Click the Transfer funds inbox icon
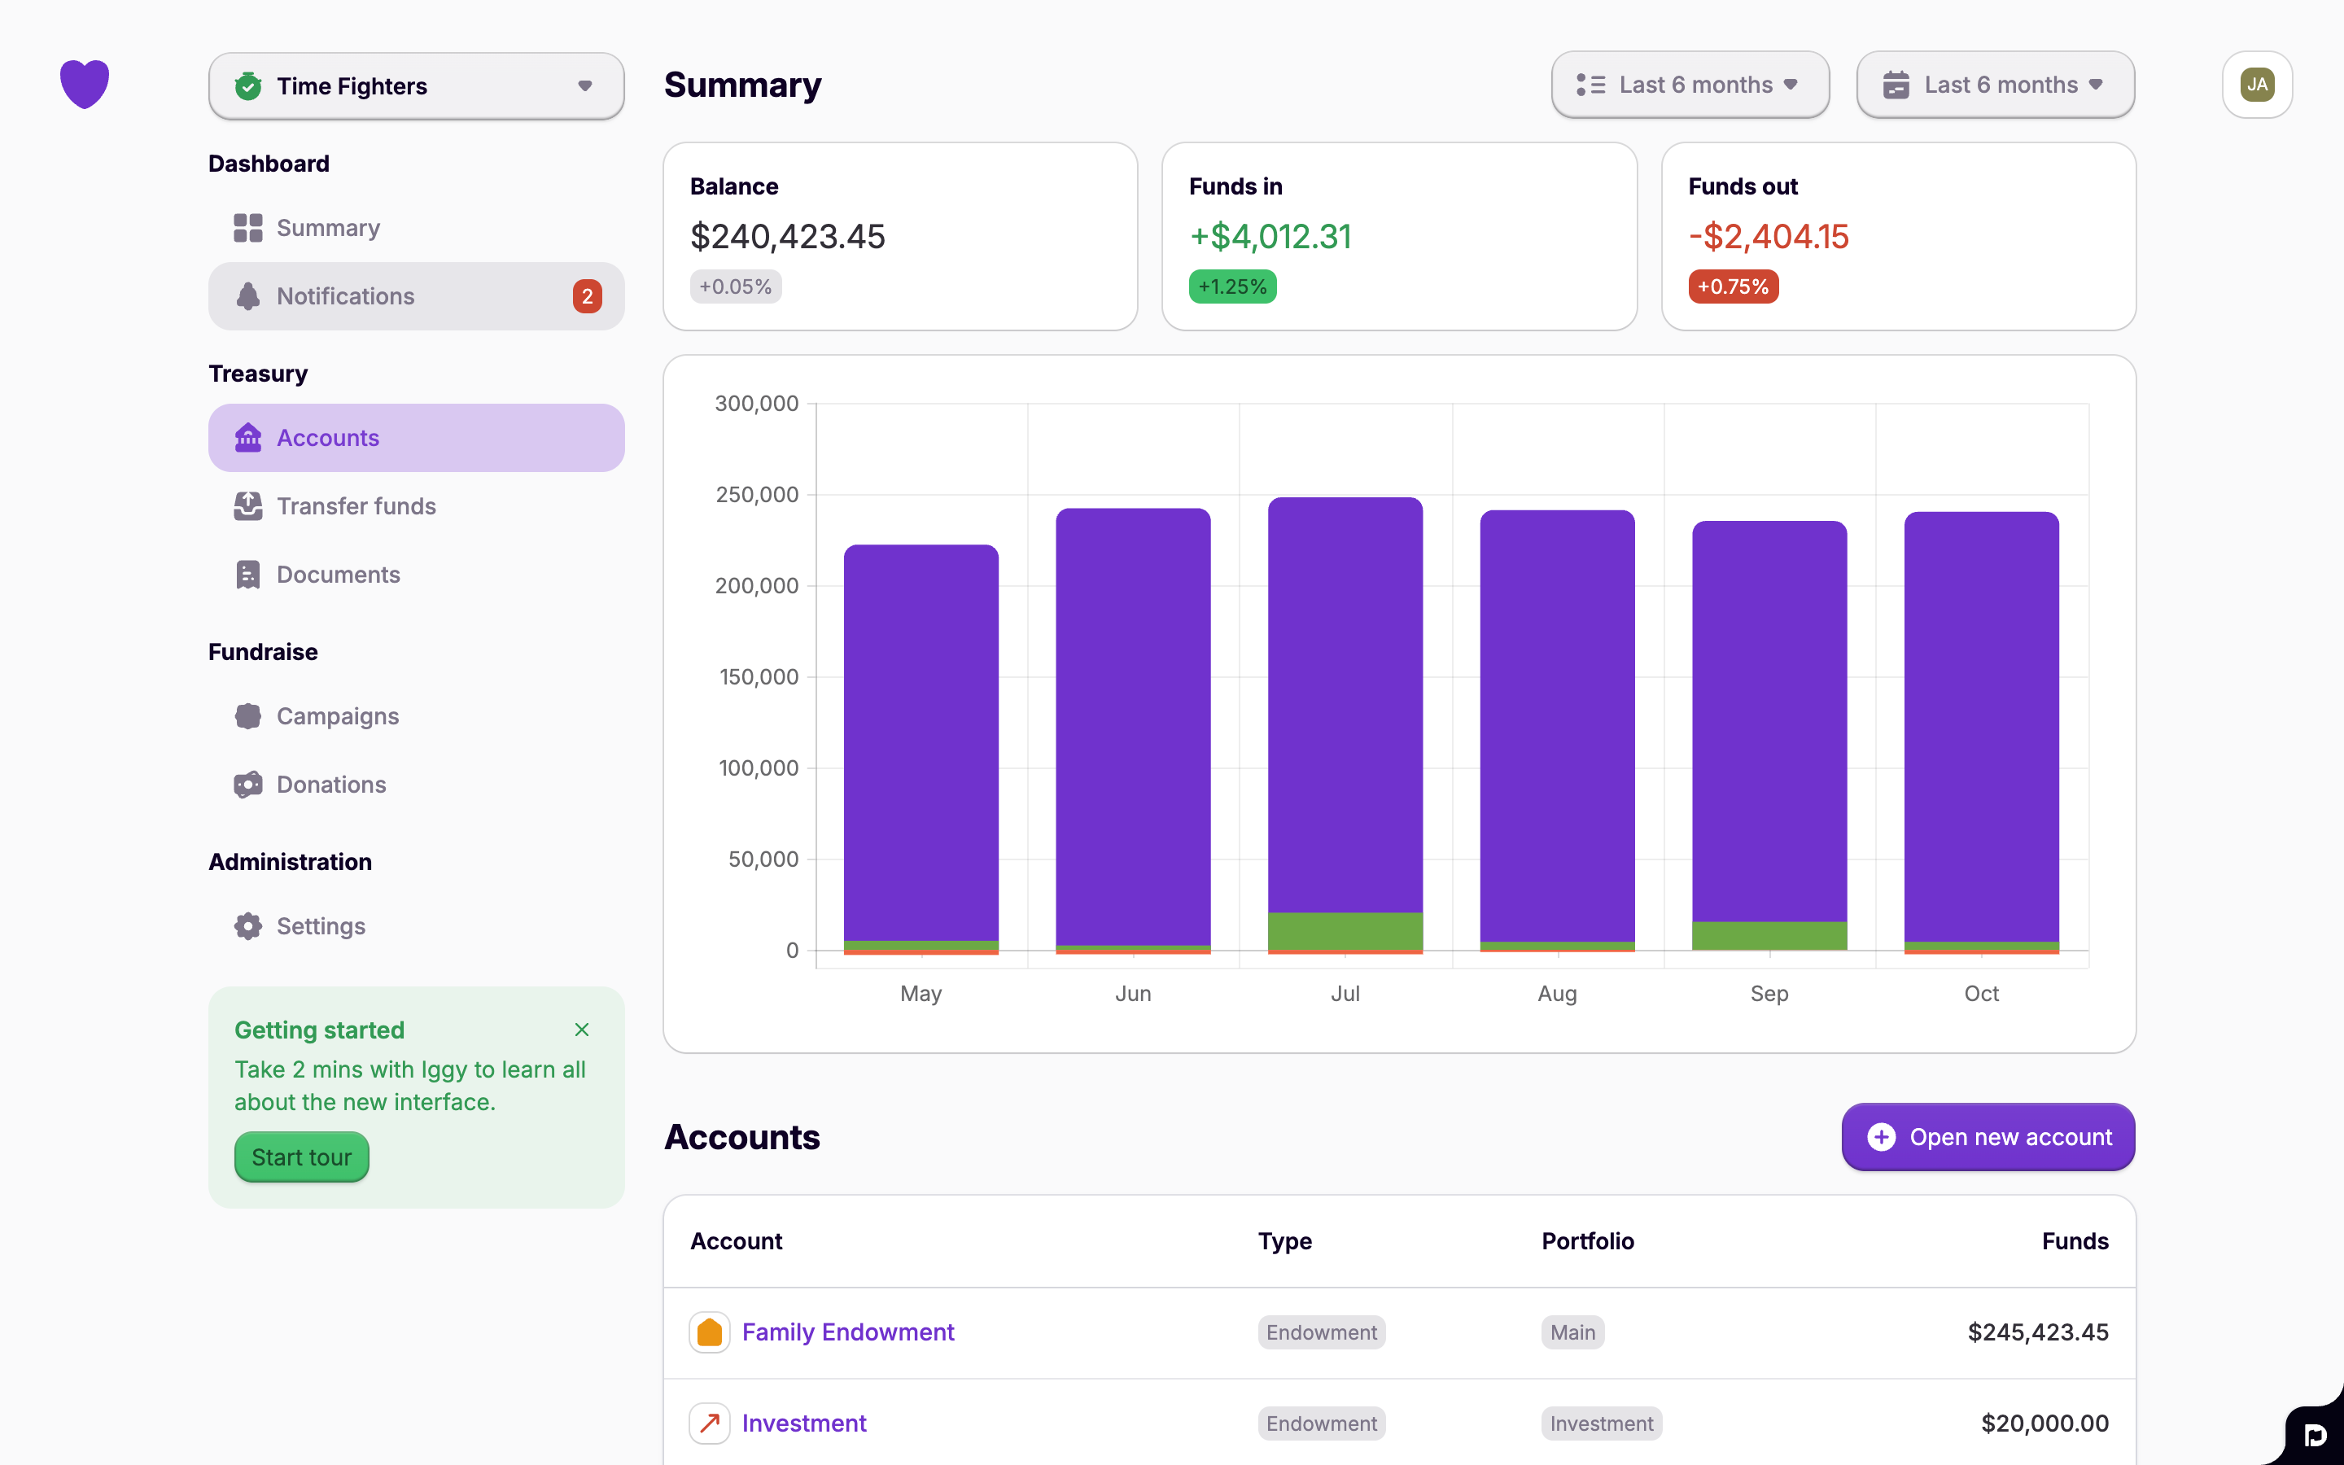This screenshot has width=2344, height=1465. pyautogui.click(x=248, y=505)
